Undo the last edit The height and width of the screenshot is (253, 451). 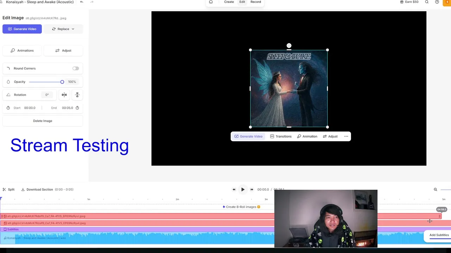[82, 2]
